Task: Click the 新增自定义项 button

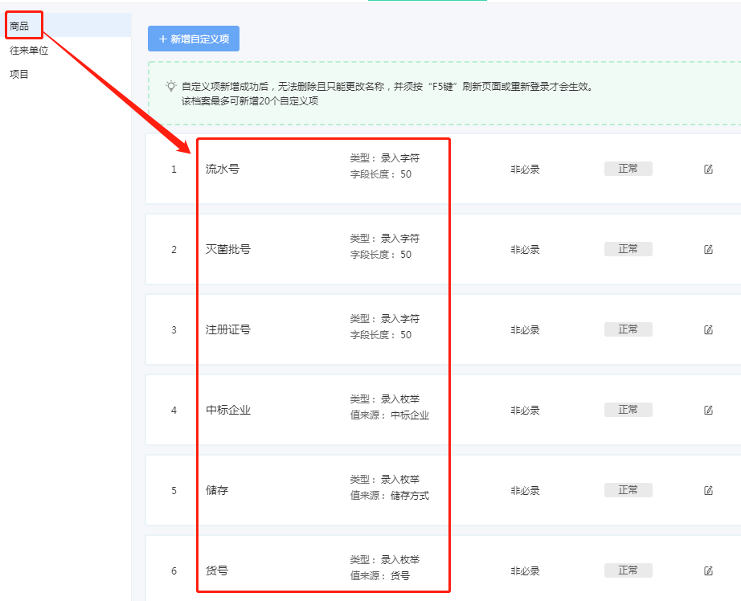Action: coord(194,39)
